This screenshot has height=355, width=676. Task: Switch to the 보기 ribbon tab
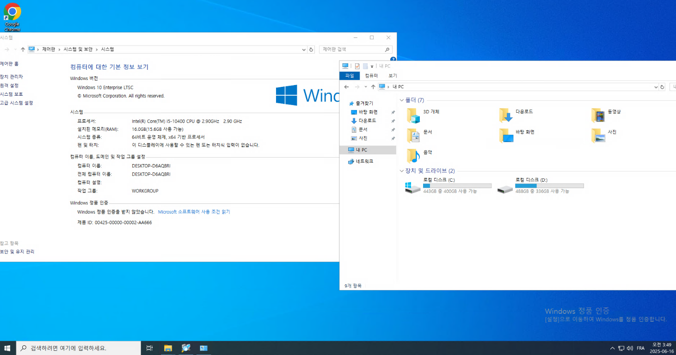(x=393, y=76)
